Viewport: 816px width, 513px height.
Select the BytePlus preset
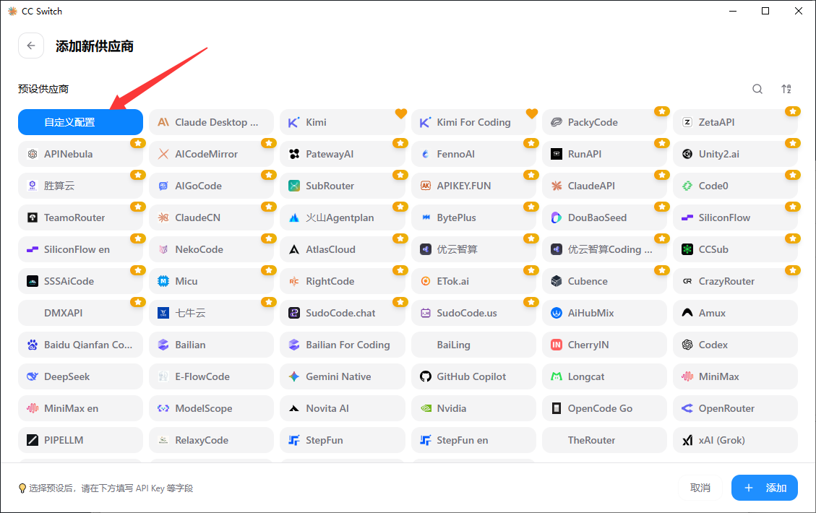pyautogui.click(x=473, y=217)
